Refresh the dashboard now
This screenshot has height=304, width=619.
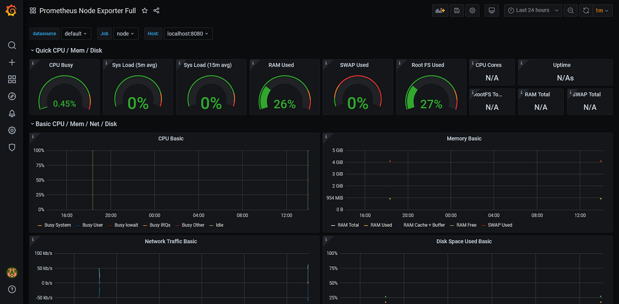(x=586, y=10)
